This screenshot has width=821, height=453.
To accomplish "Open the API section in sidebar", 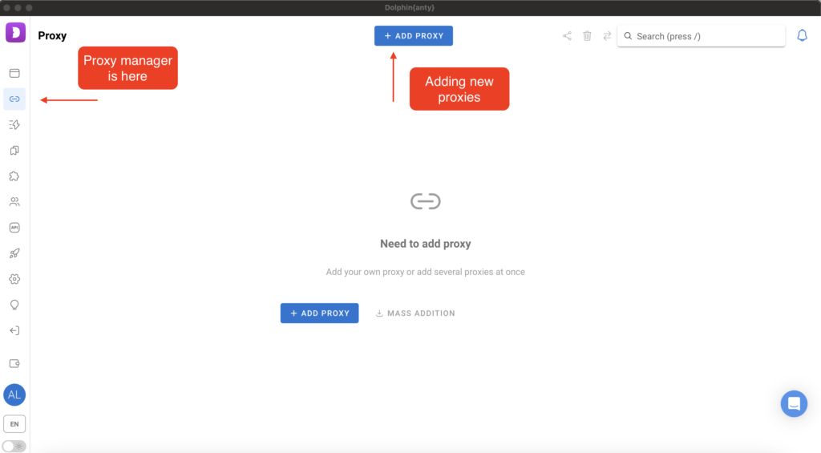I will click(x=14, y=228).
